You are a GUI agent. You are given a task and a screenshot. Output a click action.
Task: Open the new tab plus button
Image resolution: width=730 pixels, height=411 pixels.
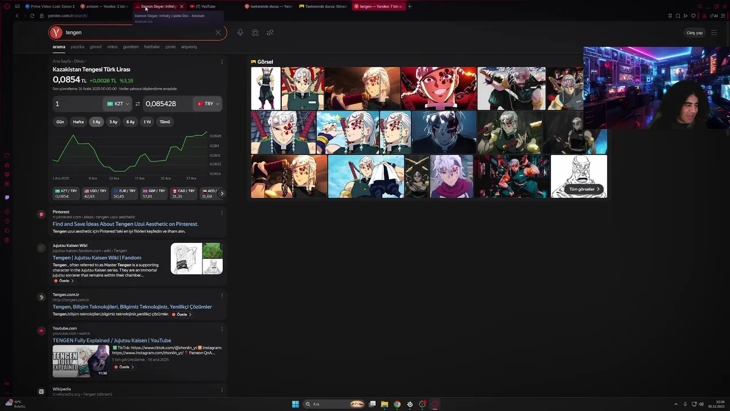coord(409,6)
